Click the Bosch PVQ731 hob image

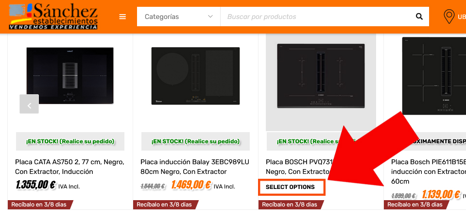[x=321, y=76]
